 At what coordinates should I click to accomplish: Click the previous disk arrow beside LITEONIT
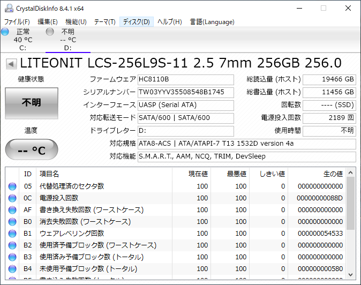(11, 64)
